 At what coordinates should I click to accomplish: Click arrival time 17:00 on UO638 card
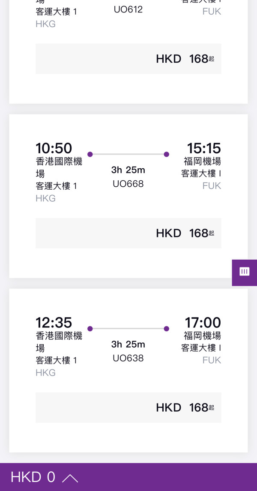tap(203, 322)
